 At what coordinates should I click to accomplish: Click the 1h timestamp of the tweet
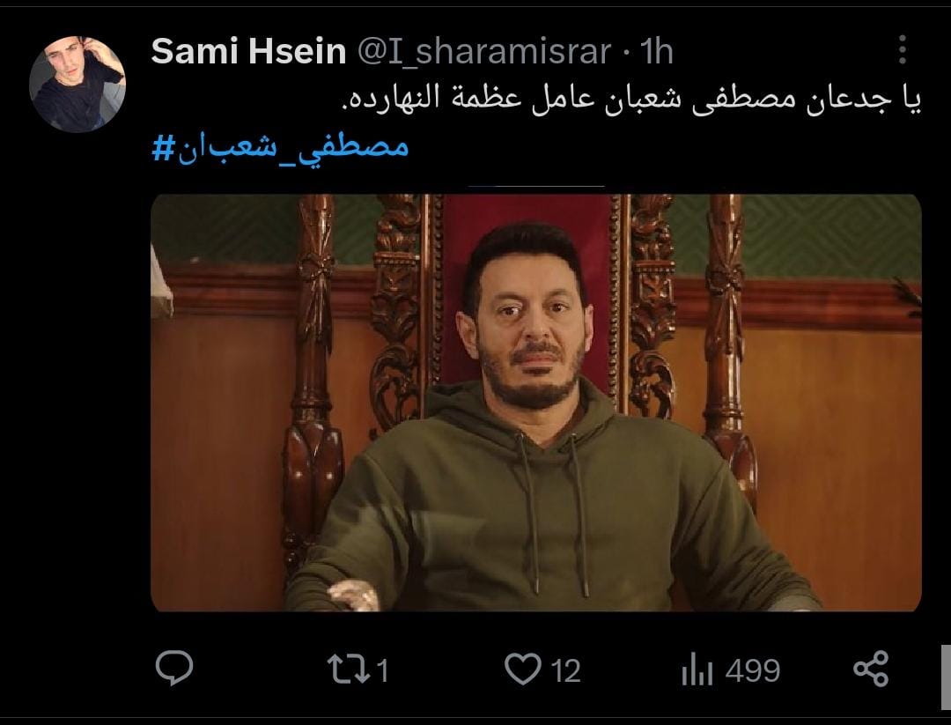656,51
